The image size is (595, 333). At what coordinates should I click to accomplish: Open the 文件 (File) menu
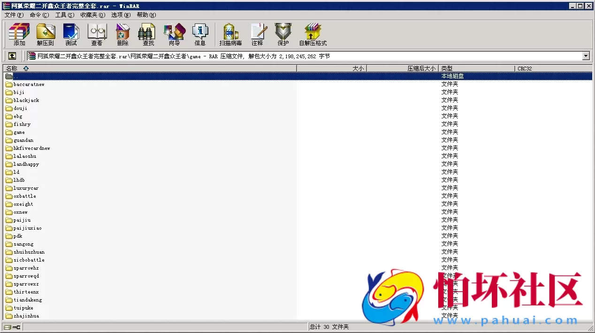pos(14,15)
